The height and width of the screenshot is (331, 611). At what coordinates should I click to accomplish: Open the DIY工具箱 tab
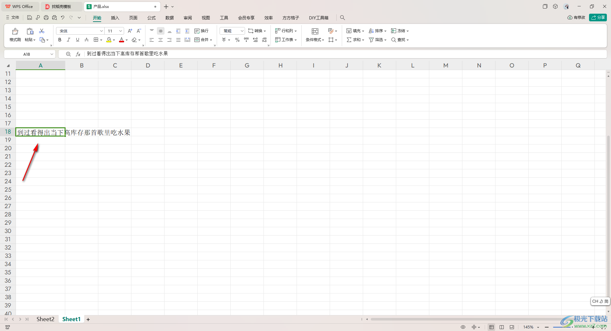[x=319, y=18]
